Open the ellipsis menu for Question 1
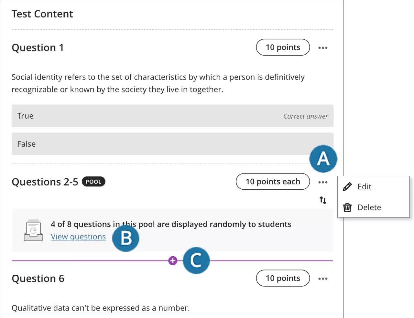This screenshot has width=414, height=318. coord(323,47)
